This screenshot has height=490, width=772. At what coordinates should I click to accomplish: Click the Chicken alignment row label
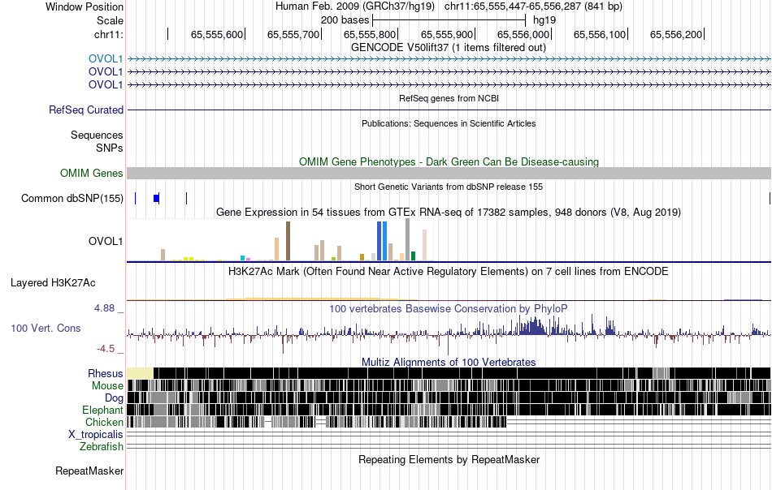pos(104,422)
